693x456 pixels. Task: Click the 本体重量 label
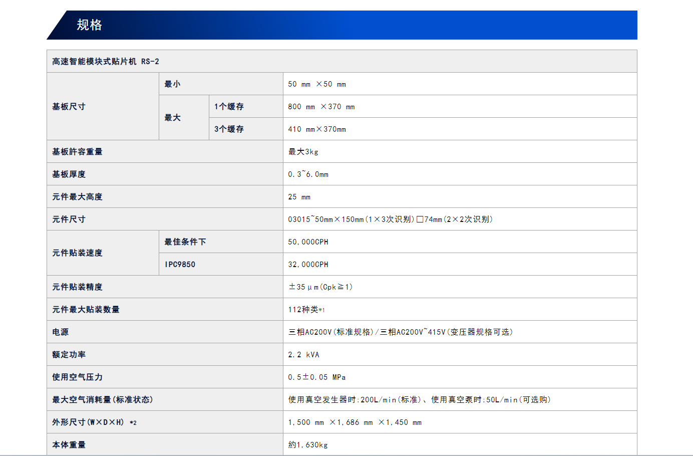[69, 445]
